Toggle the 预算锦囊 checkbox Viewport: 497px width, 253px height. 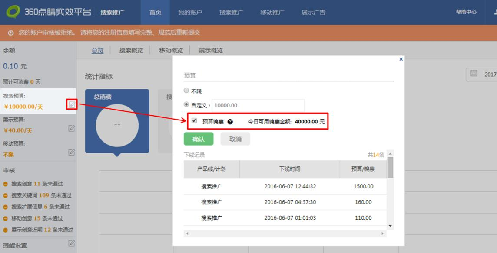point(194,121)
